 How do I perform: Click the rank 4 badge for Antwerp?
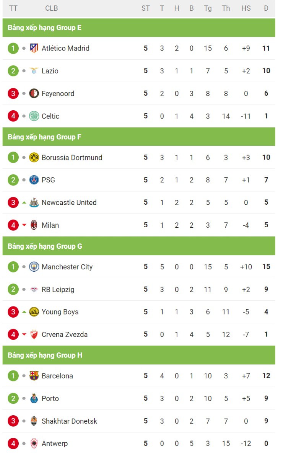point(13,444)
